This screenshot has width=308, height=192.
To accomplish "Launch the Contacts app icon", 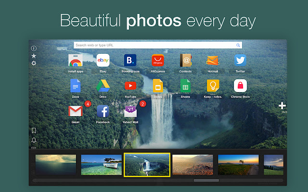I will click(185, 60).
